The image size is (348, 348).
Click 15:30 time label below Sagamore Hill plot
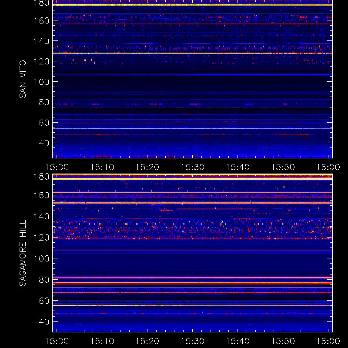(x=192, y=341)
